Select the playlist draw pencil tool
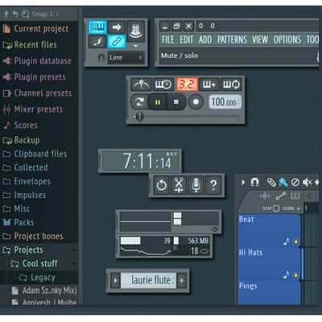The image size is (322, 322). click(271, 183)
